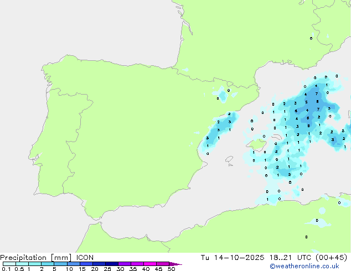Click the 45–50 mm legend color swatch

coord(163,264)
